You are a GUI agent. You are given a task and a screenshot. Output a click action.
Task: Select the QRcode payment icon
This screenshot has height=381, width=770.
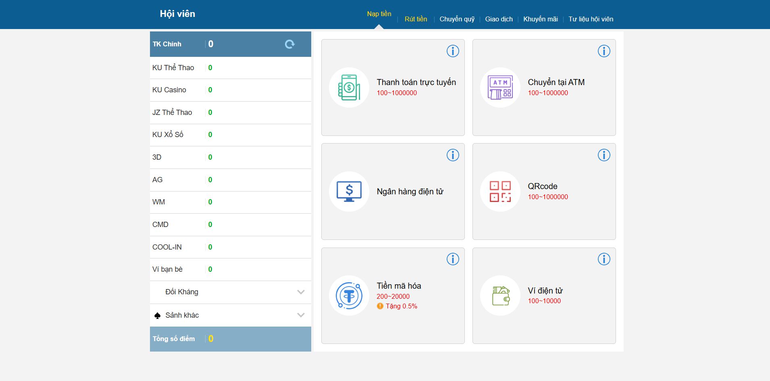pos(500,192)
